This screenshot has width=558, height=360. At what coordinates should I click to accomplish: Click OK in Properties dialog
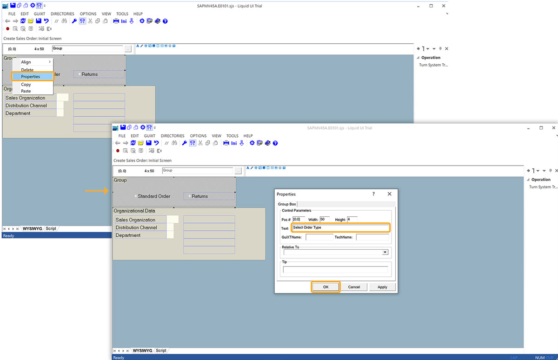tap(325, 287)
